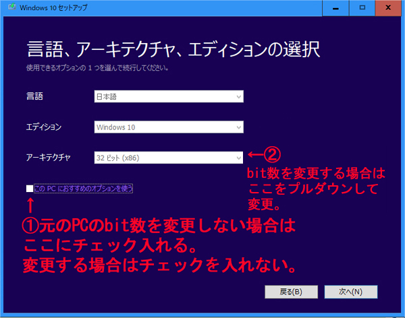This screenshot has width=405, height=318.
Task: Click the 戻る(B) button
Action: click(291, 292)
